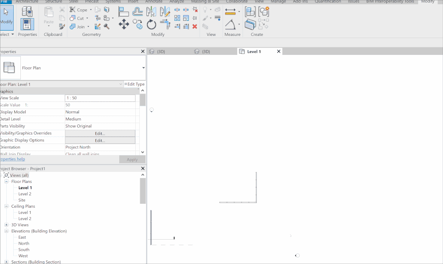Click the Copy tool icon
This screenshot has width=443, height=264.
pyautogui.click(x=137, y=24)
